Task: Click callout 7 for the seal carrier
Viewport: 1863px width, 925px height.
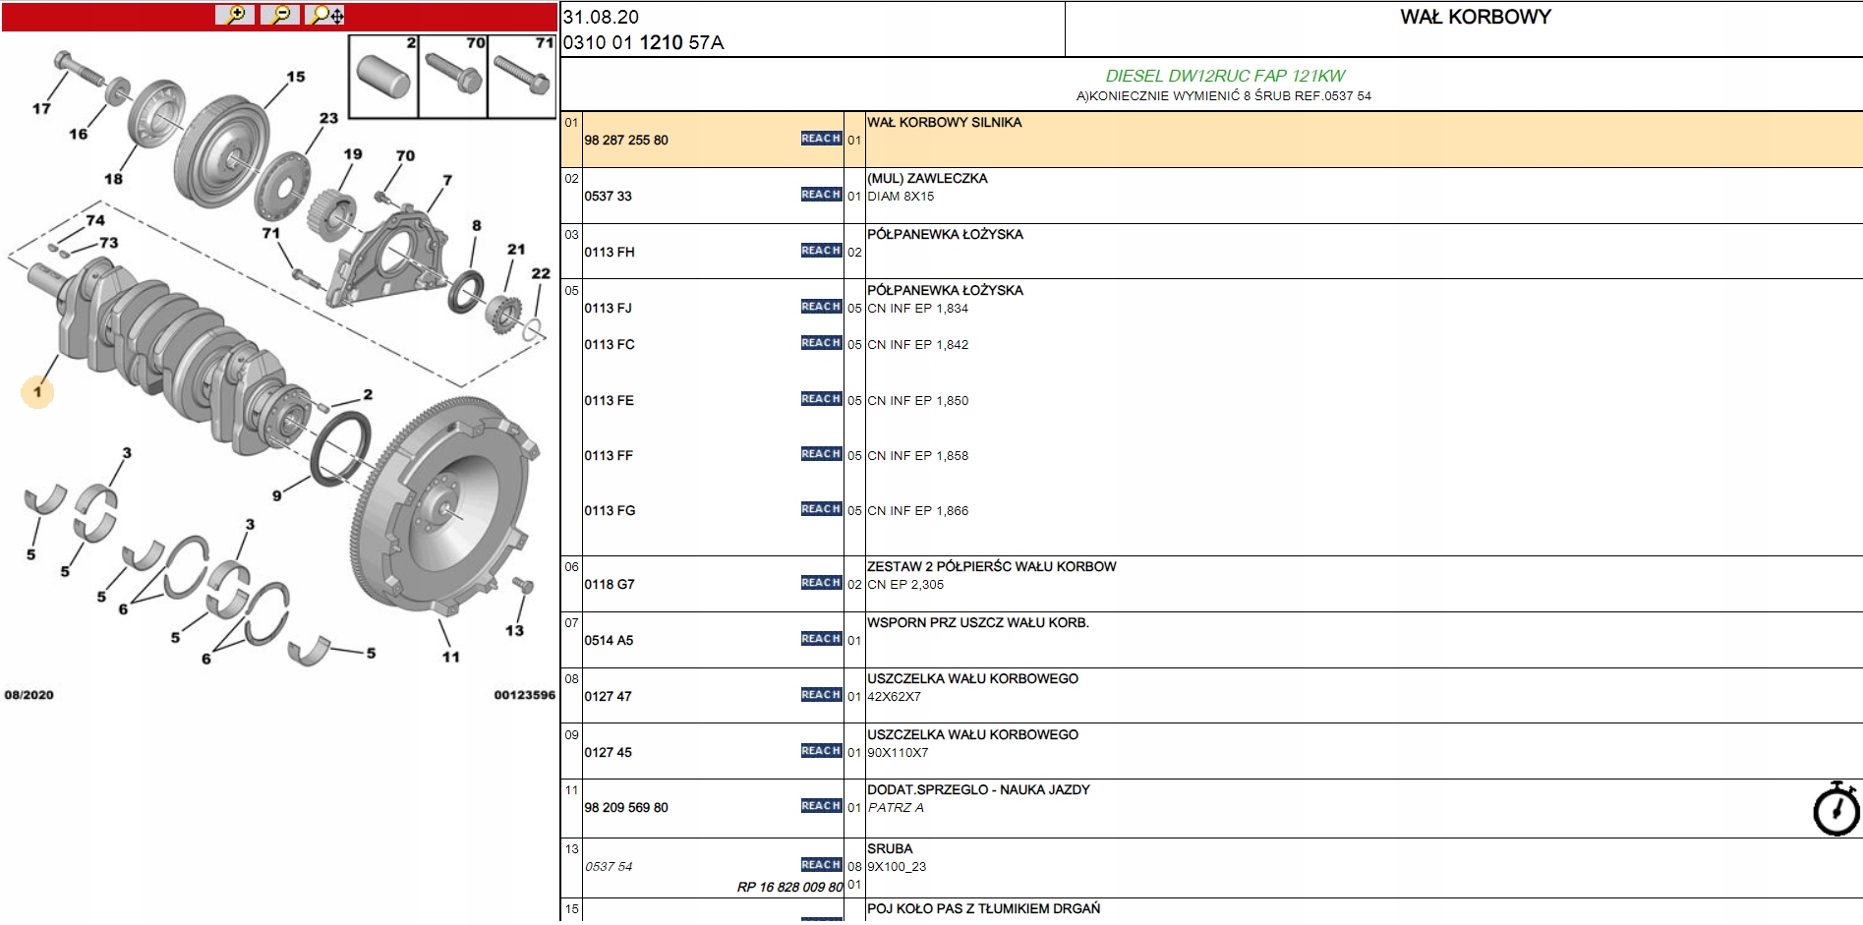Action: (x=447, y=181)
